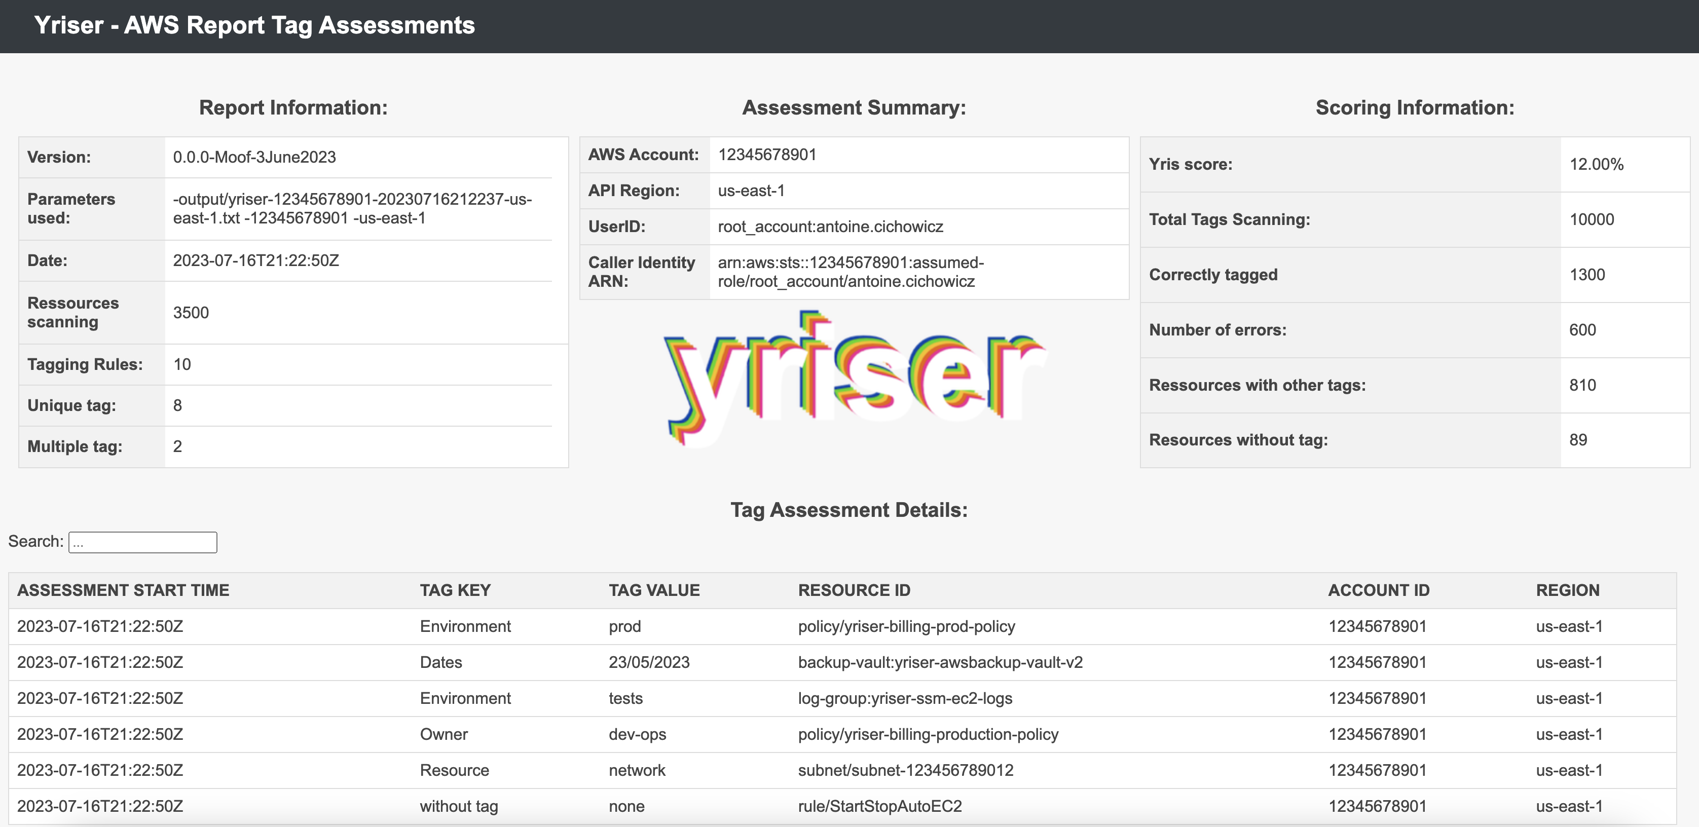Select Total Tags Scanning value 10000
Screen dimensions: 1699x827
(1592, 219)
